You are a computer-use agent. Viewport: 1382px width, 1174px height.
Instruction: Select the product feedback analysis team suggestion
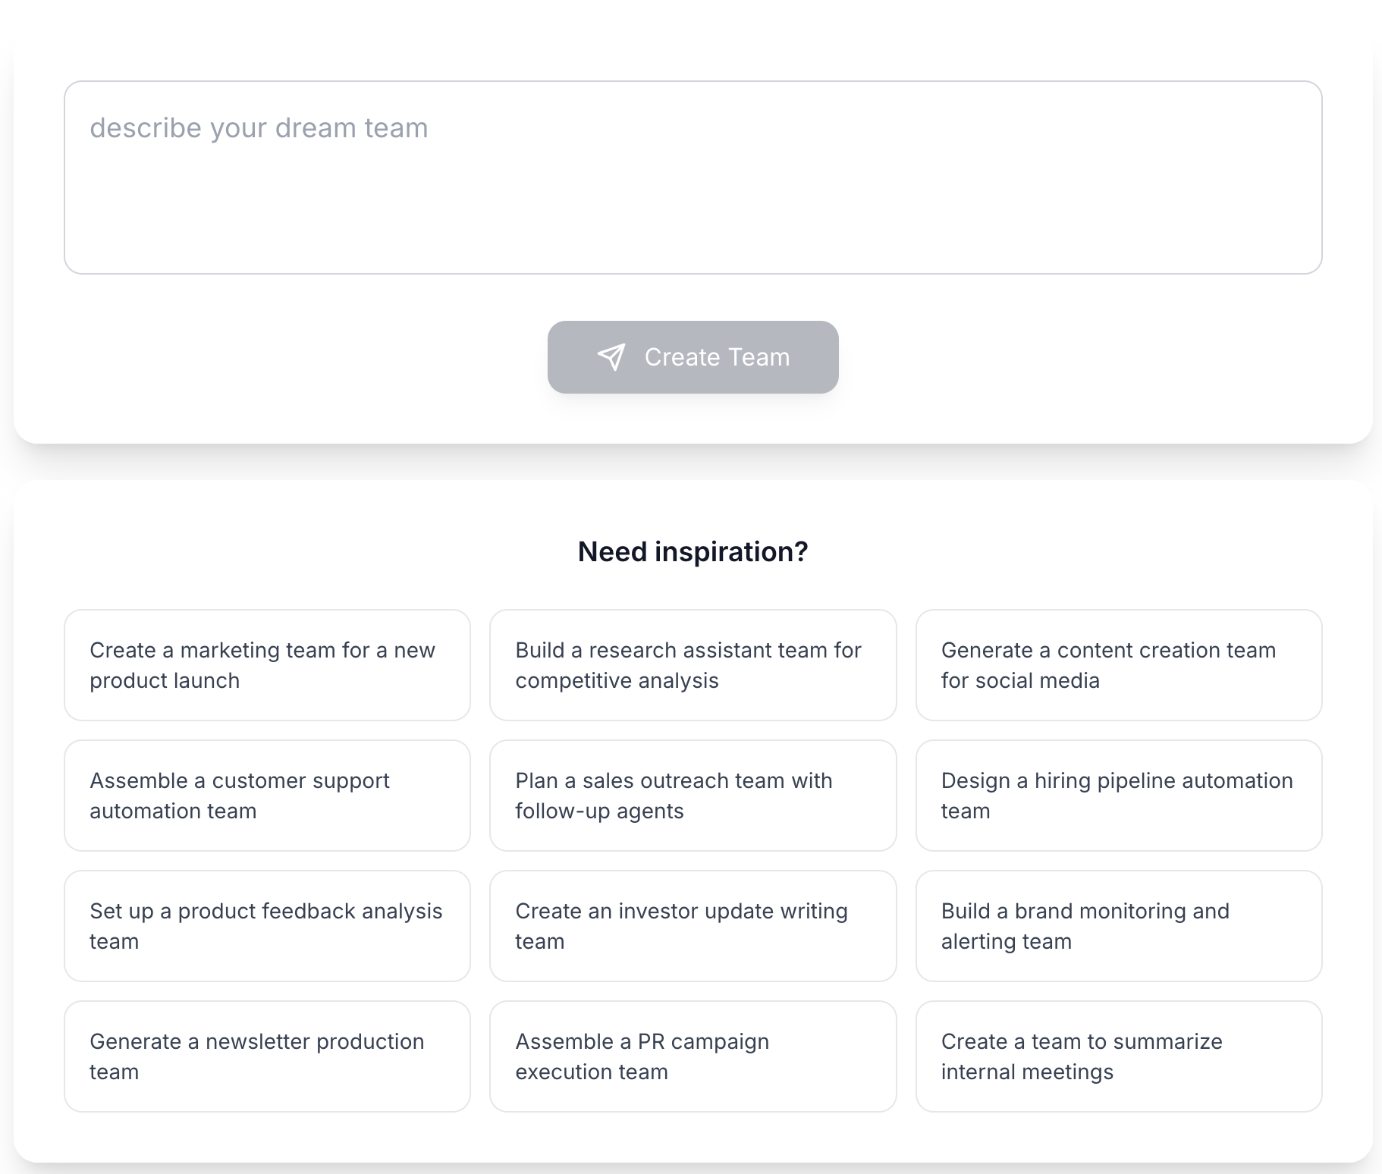267,926
